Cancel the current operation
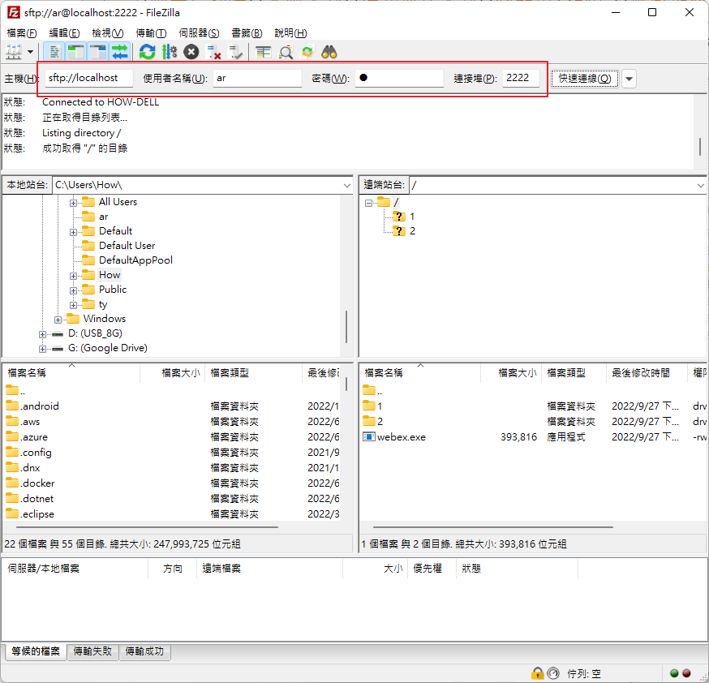The width and height of the screenshot is (709, 683). pyautogui.click(x=191, y=53)
